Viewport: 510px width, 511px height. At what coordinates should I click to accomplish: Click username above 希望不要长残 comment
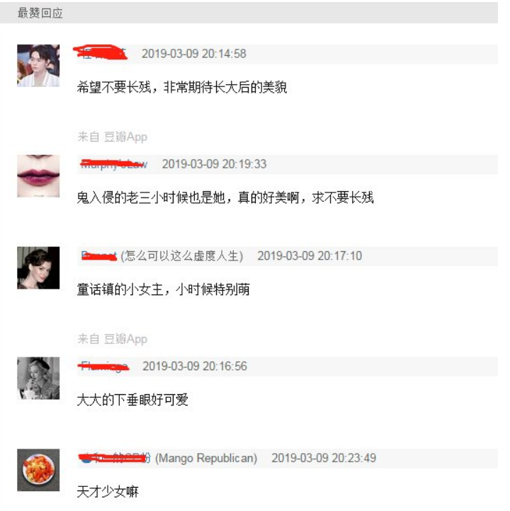(x=102, y=53)
